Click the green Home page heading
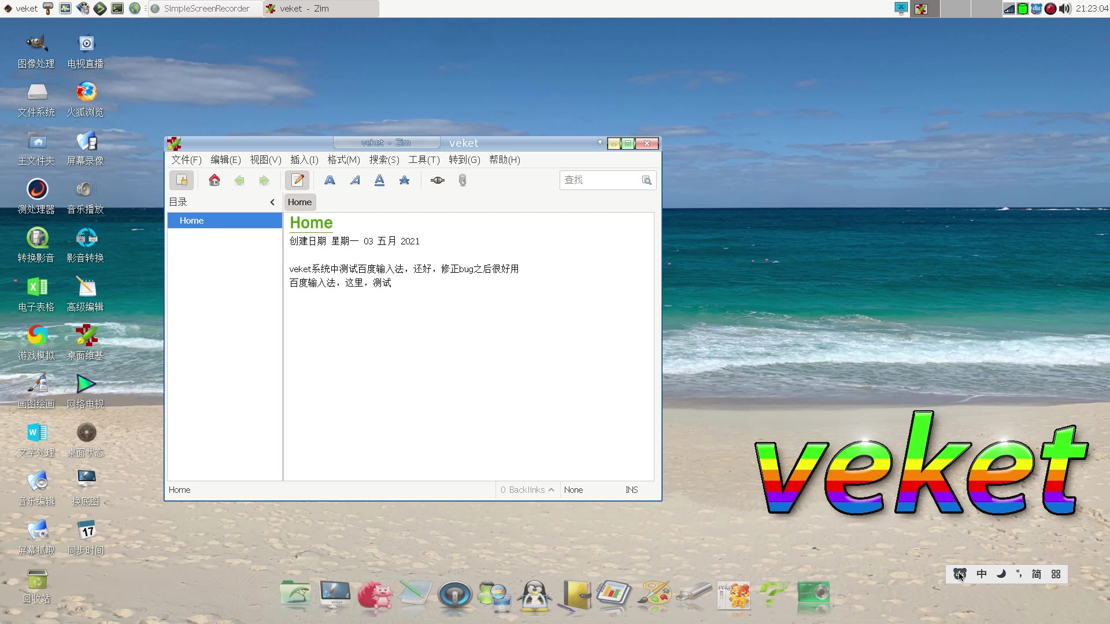1110x624 pixels. click(x=311, y=223)
